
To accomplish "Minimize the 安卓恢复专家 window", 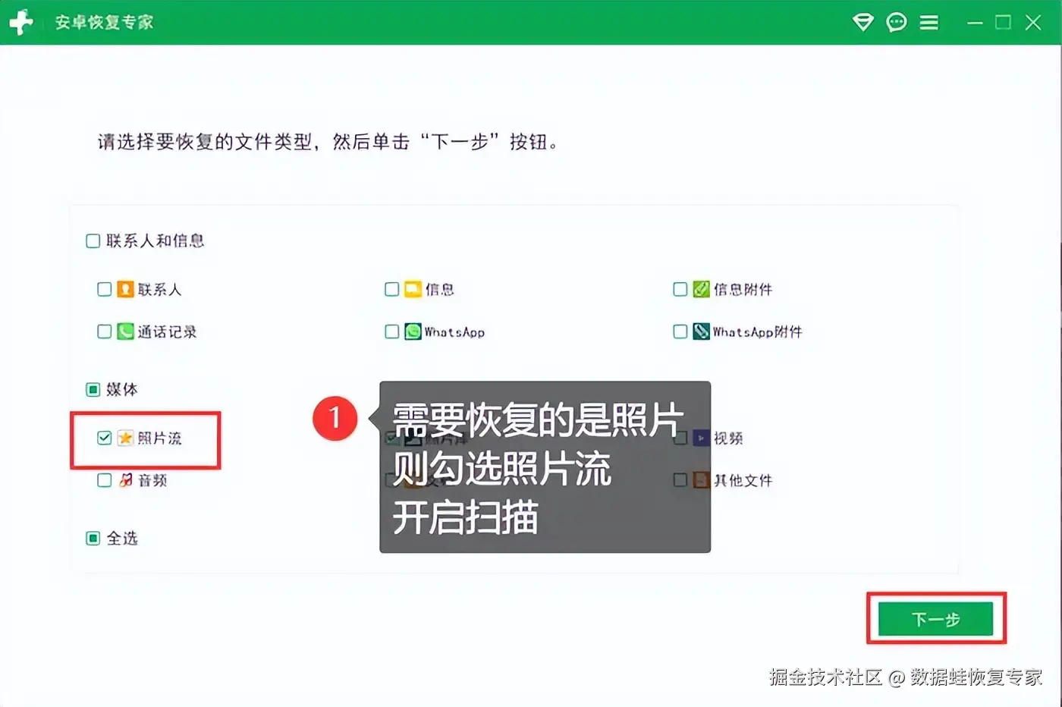I will [975, 23].
